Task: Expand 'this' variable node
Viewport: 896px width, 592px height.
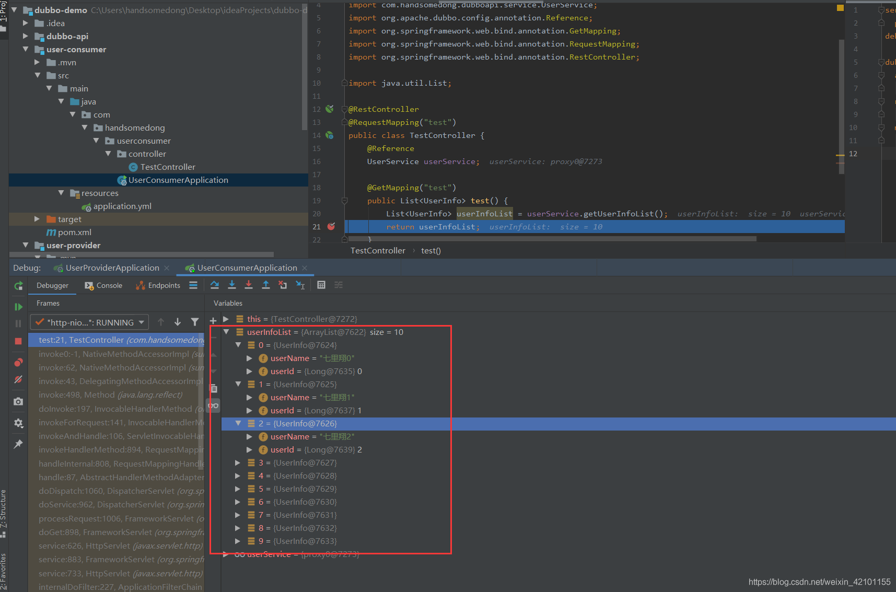Action: (x=226, y=319)
